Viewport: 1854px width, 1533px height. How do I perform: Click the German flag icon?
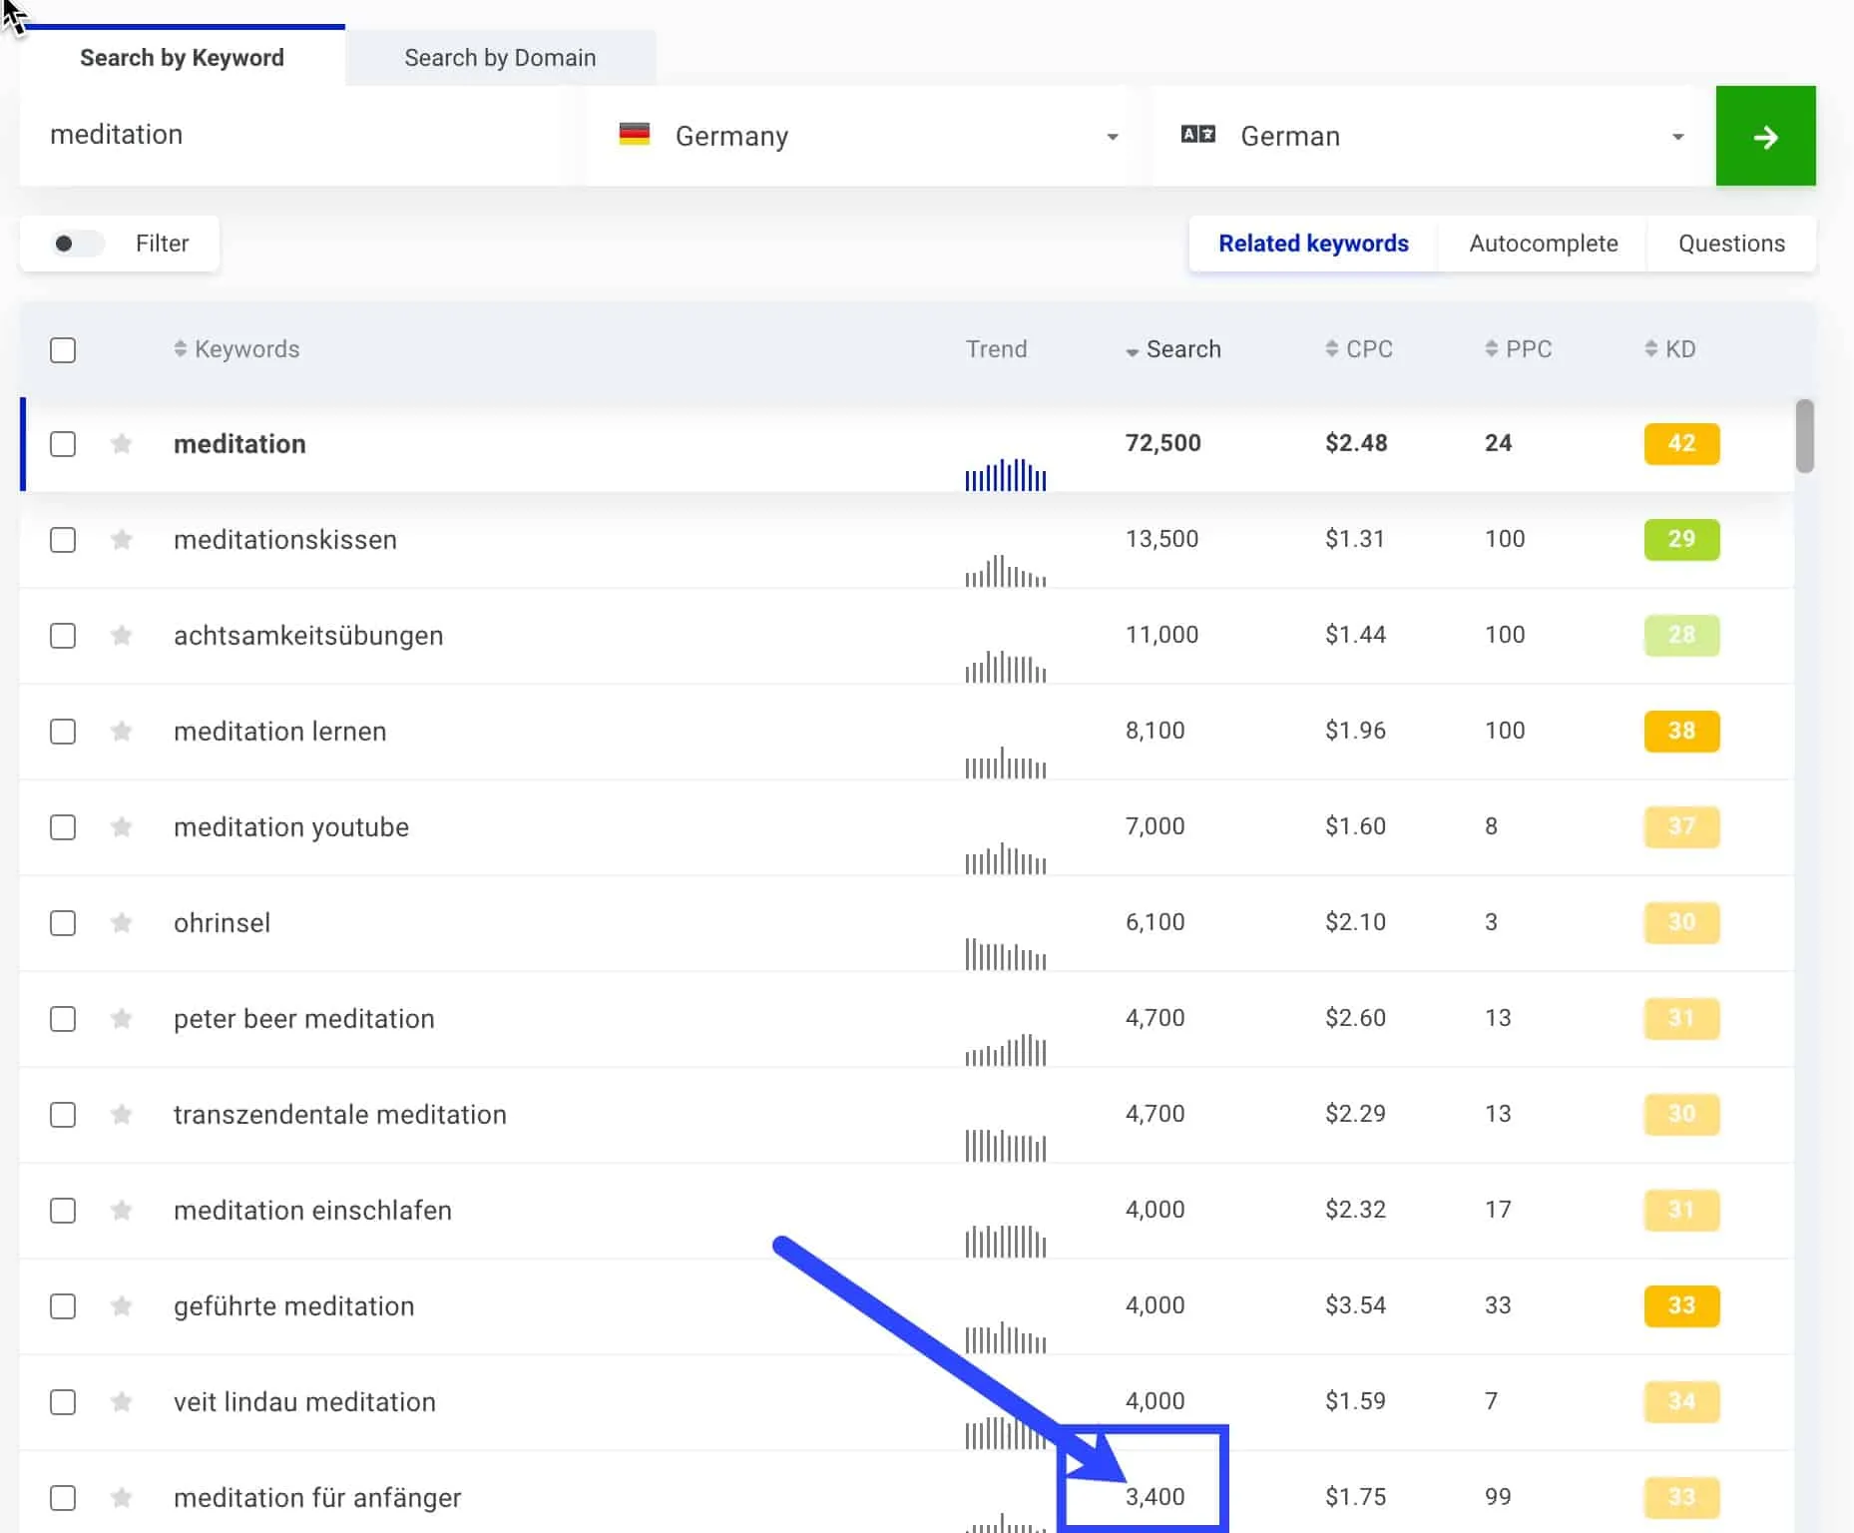pos(635,134)
